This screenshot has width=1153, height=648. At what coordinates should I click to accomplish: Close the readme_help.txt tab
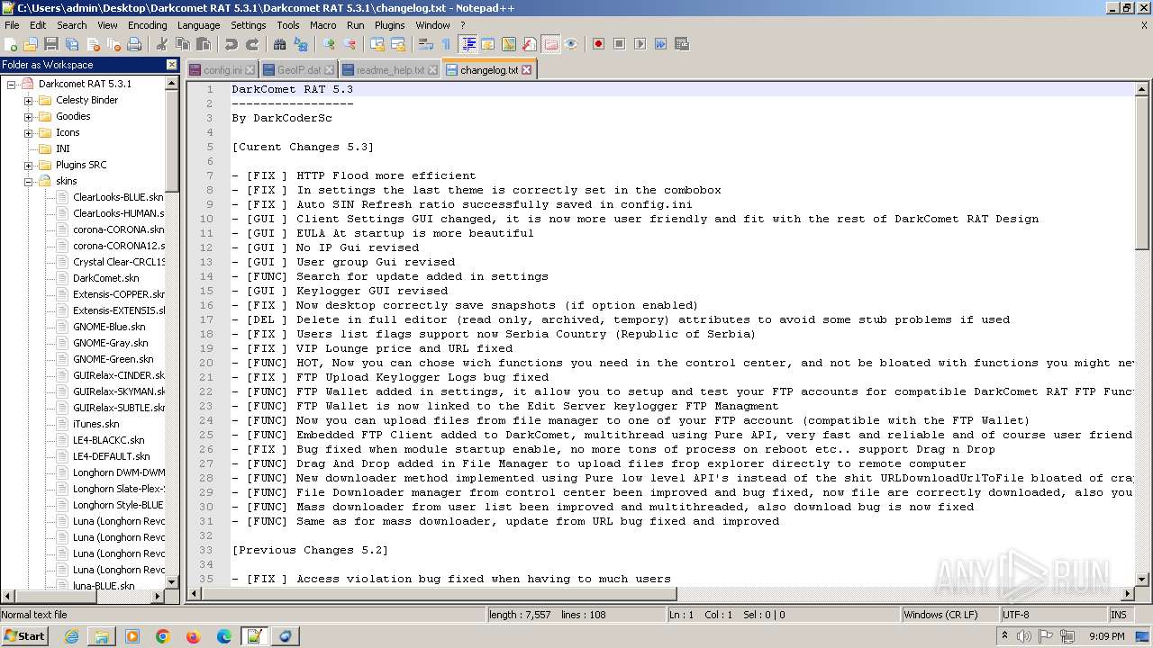point(432,69)
